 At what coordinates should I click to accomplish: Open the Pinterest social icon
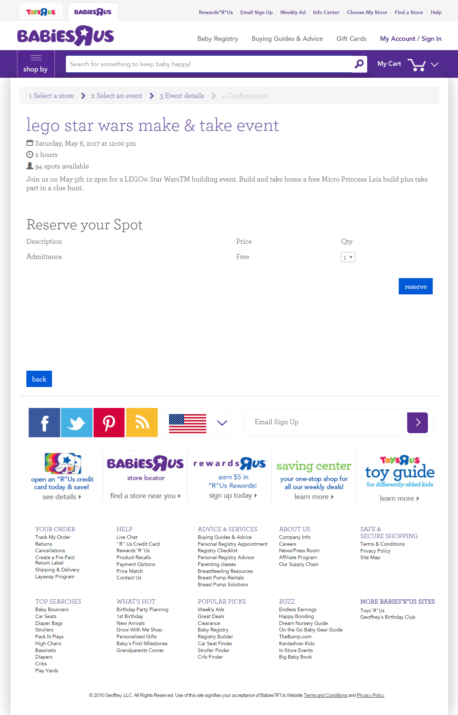click(x=109, y=422)
